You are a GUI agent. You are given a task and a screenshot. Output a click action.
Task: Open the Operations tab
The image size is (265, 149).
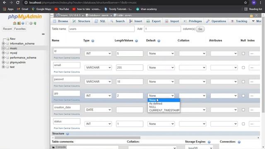coord(216,21)
